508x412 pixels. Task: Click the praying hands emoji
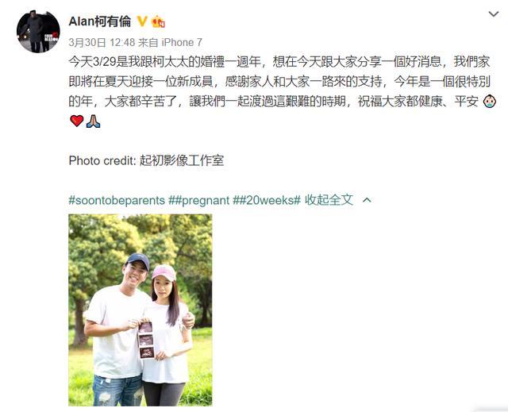[94, 121]
